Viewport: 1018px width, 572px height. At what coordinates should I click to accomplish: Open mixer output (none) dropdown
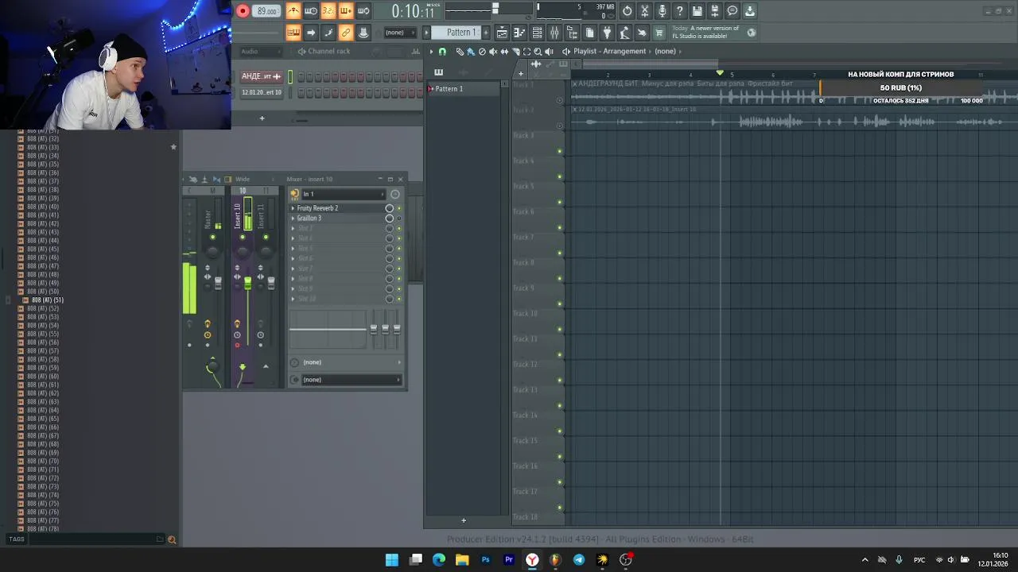click(x=351, y=380)
